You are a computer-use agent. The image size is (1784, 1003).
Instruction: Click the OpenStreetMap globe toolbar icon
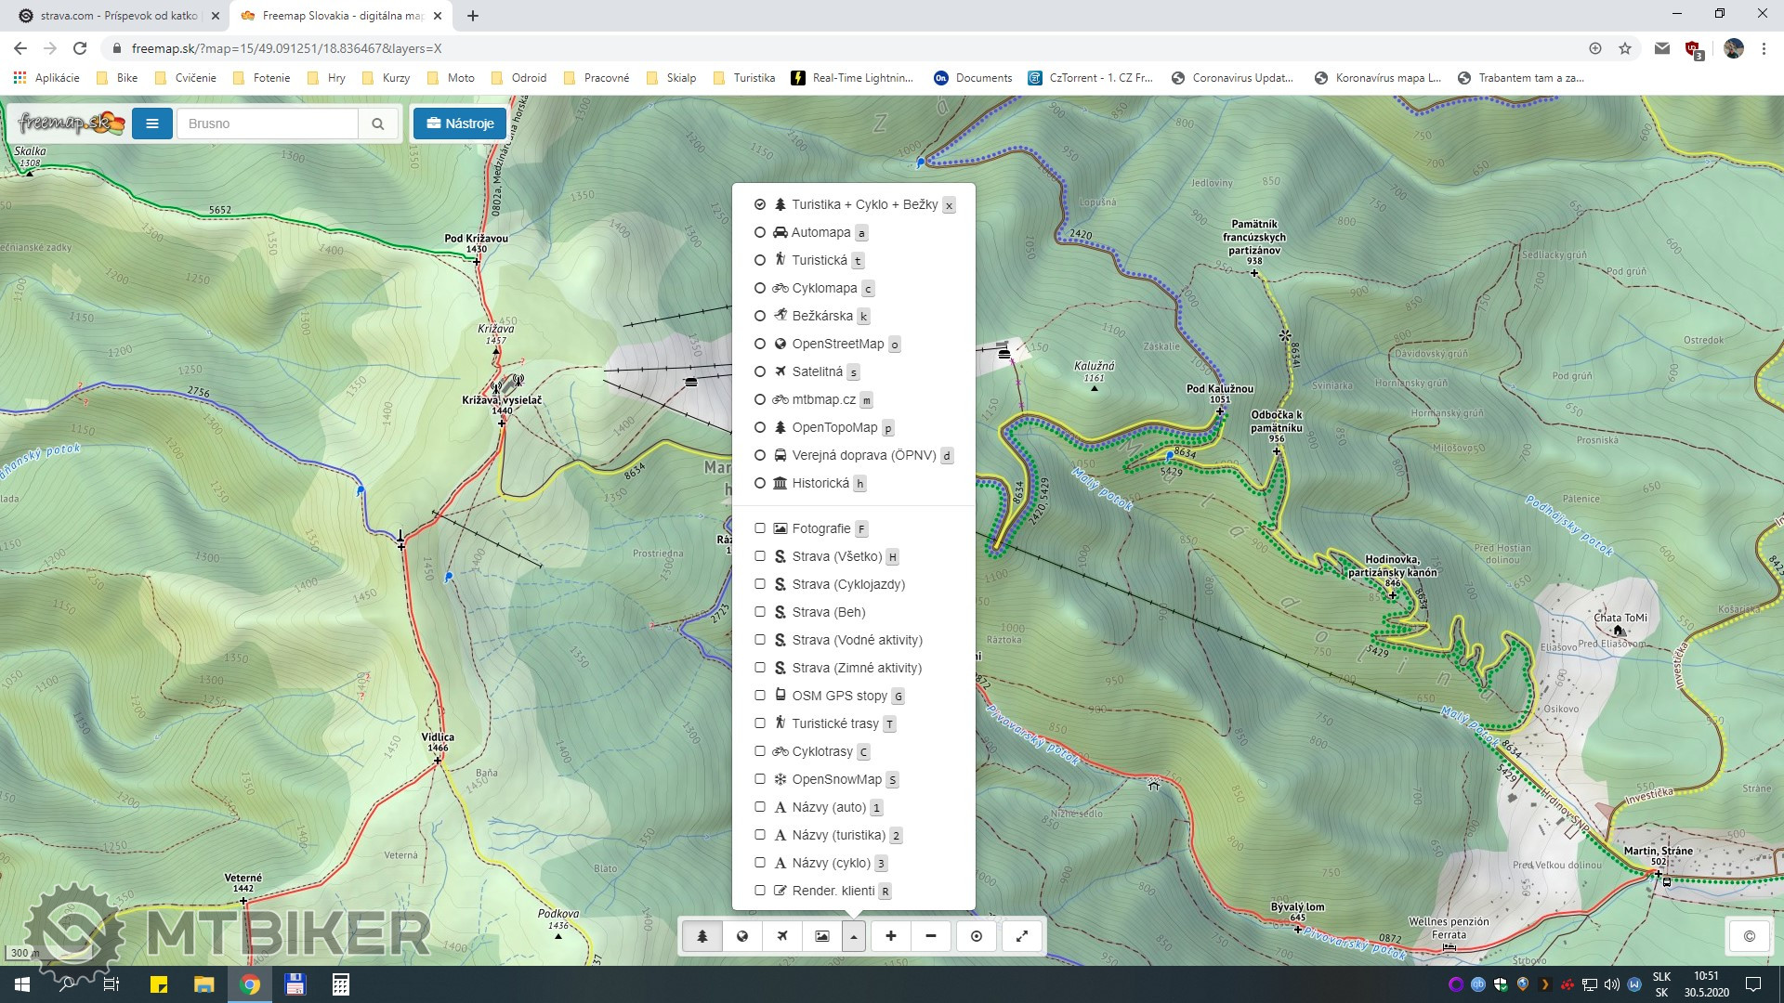[742, 936]
